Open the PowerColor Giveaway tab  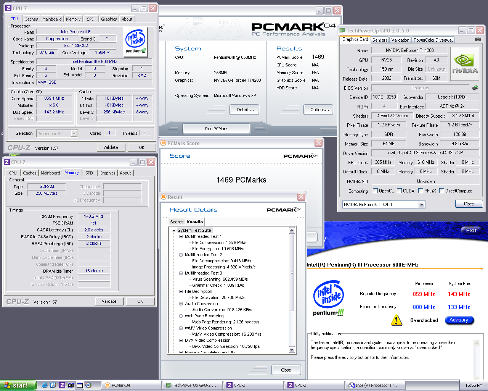[433, 40]
